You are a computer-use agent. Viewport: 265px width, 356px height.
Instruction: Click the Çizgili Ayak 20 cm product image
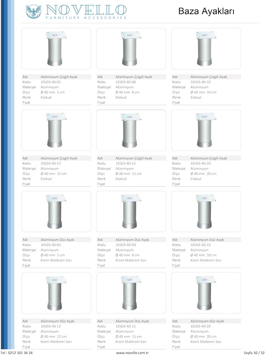click(x=206, y=130)
